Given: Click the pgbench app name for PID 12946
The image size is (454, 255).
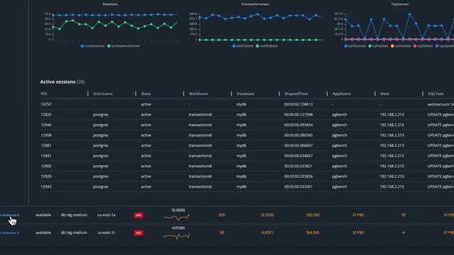Looking at the screenshot, I should 339,125.
